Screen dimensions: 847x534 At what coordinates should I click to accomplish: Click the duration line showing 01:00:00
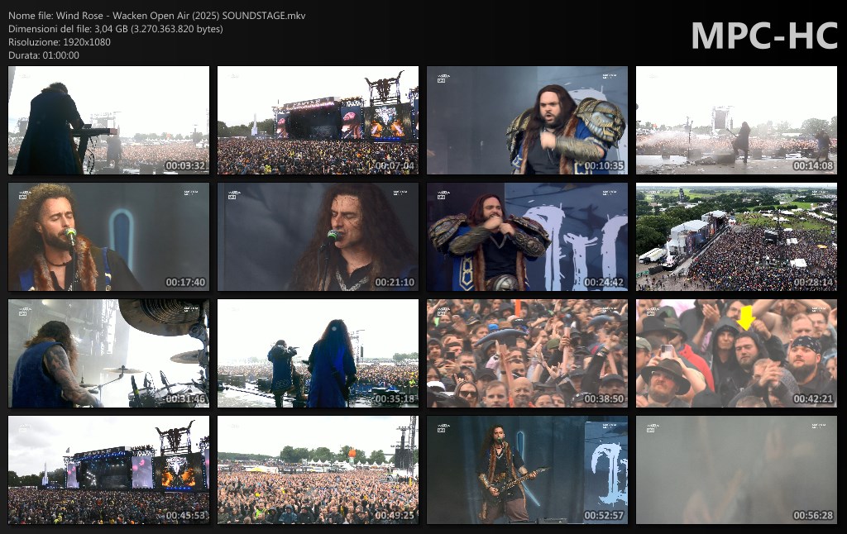(44, 55)
